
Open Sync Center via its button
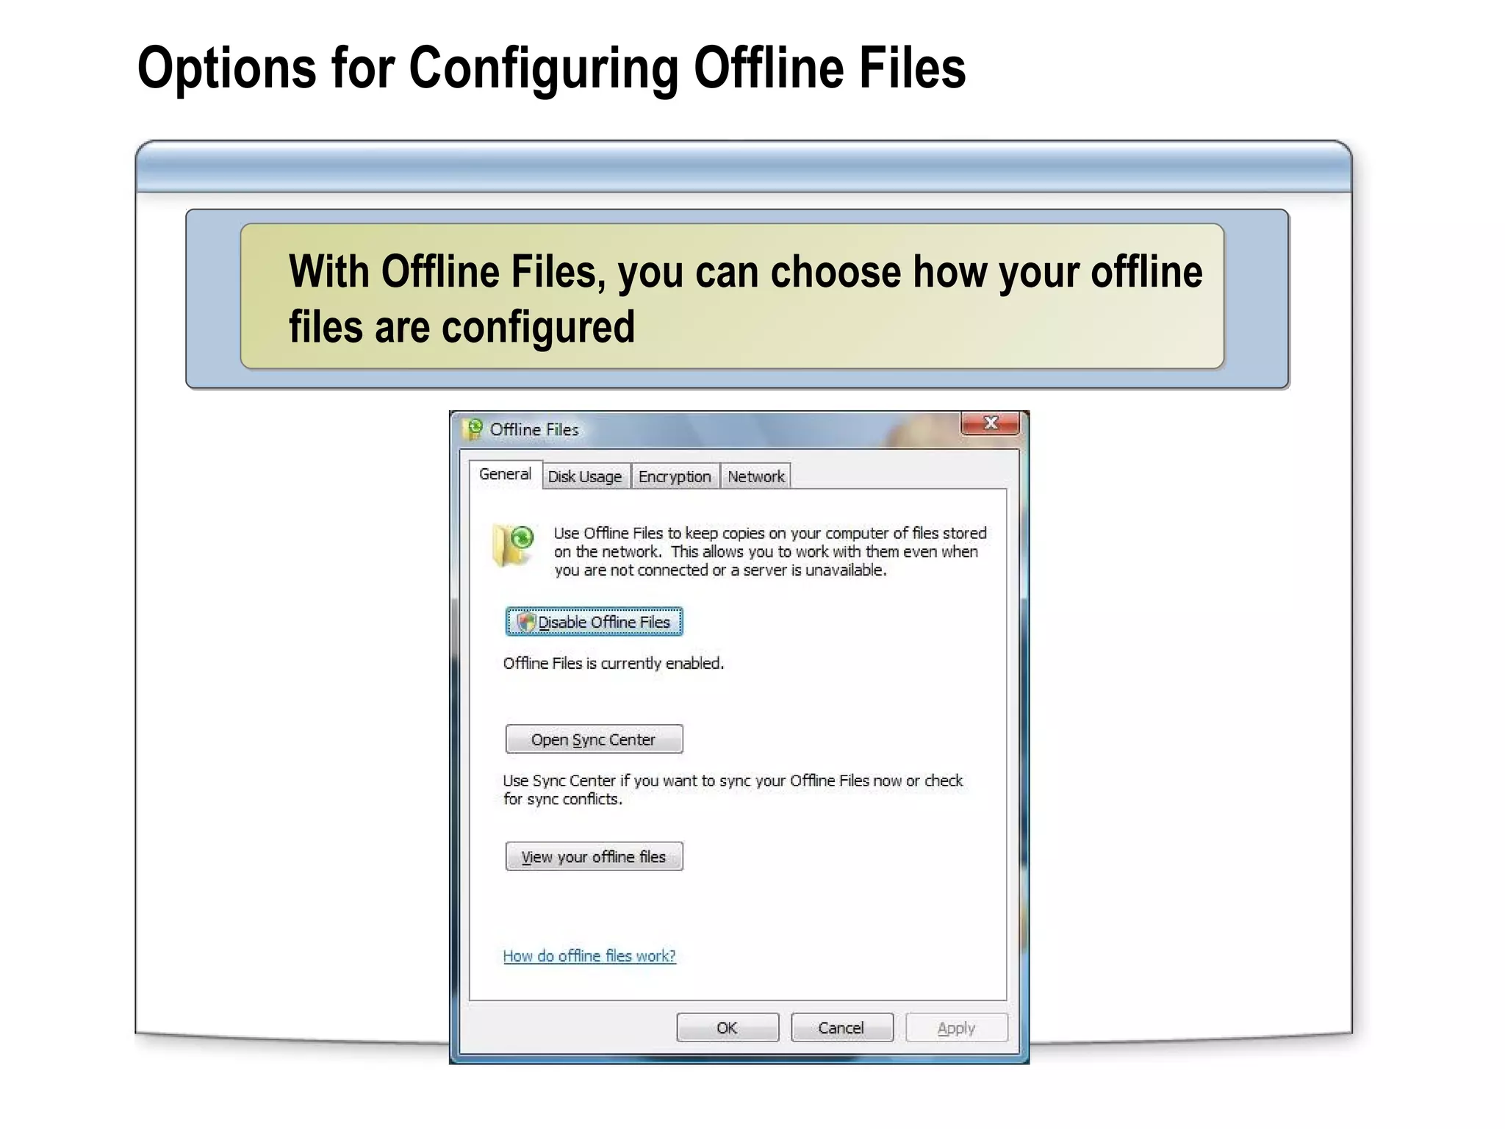[594, 739]
